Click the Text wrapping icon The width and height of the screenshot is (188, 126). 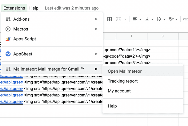pyautogui.click(x=159, y=19)
